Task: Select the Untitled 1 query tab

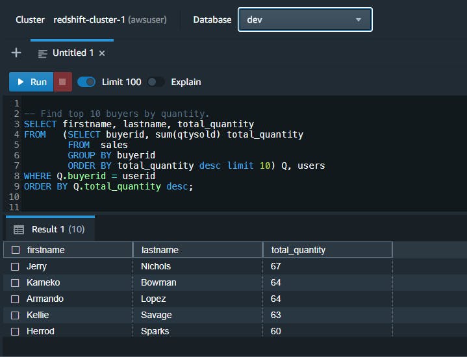Action: (x=73, y=53)
